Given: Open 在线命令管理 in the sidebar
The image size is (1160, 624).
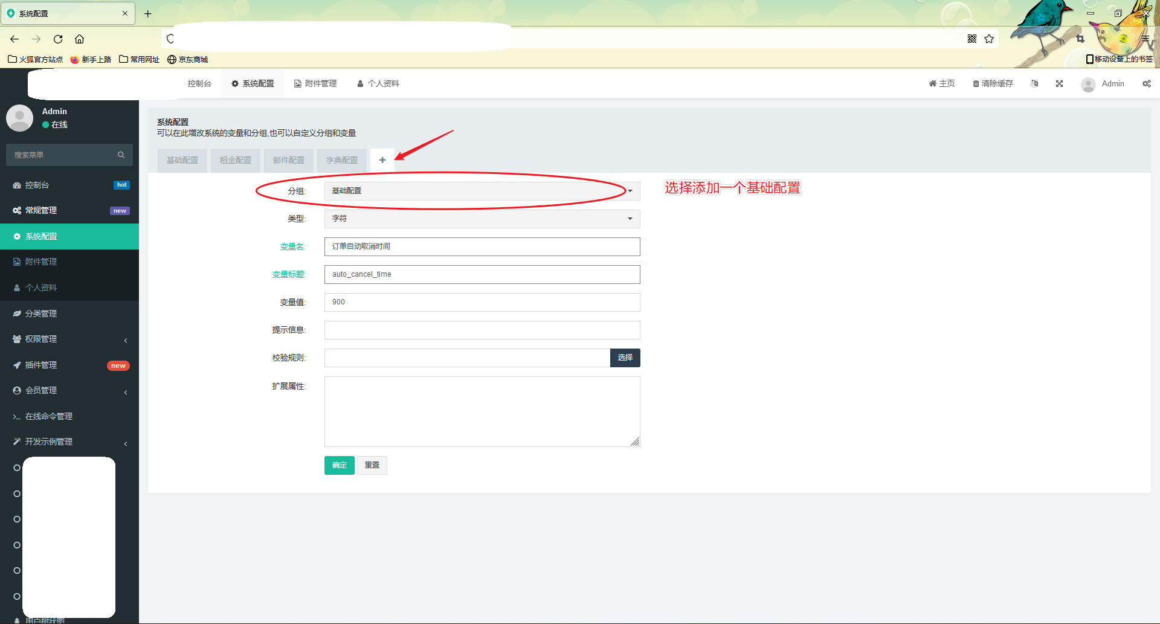Looking at the screenshot, I should point(48,416).
